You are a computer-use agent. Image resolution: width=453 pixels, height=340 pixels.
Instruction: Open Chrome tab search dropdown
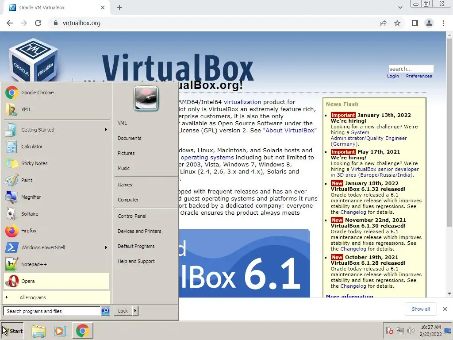pos(400,8)
